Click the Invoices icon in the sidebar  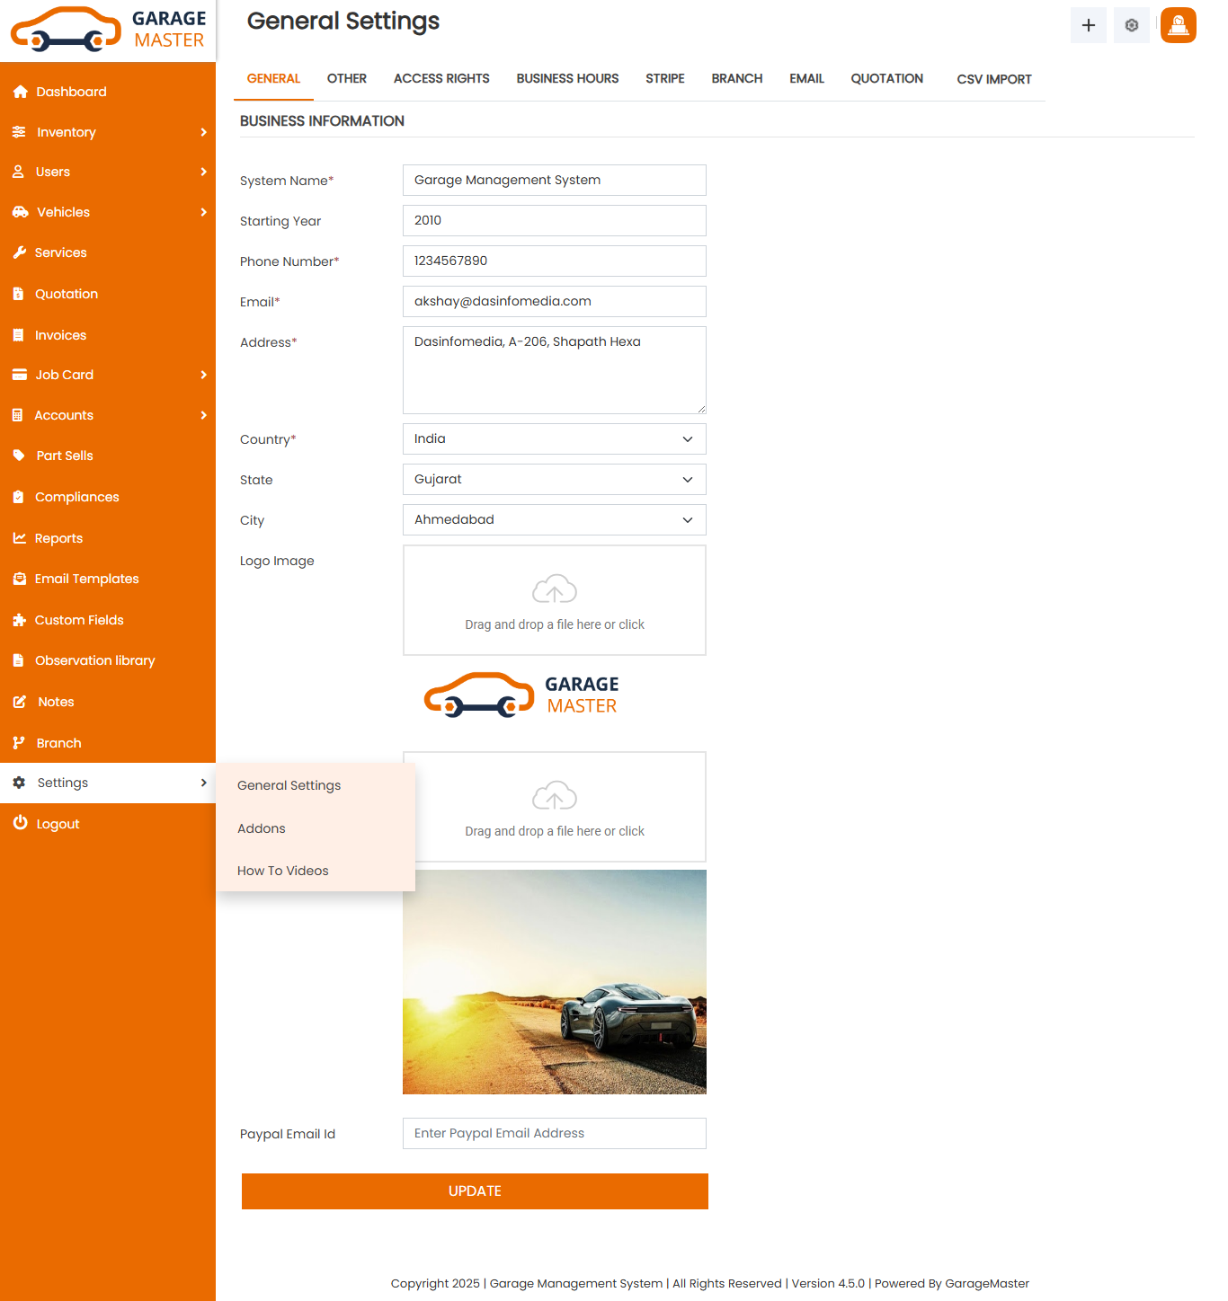[x=20, y=334]
